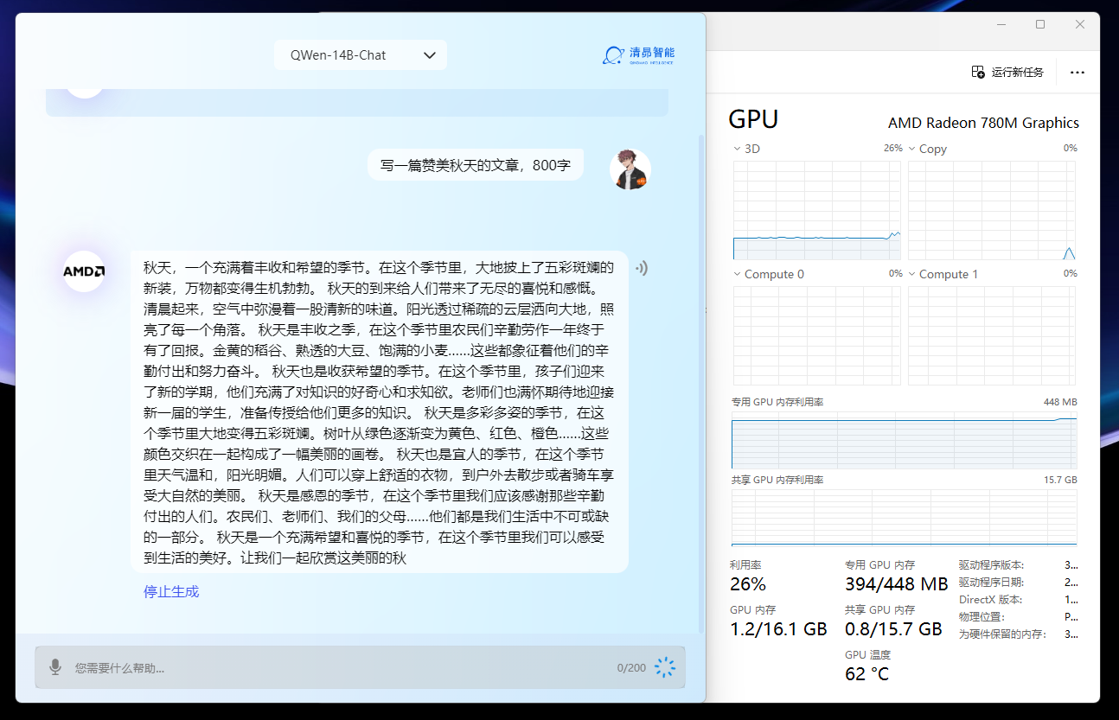1119x720 pixels.
Task: Change the Compute 1 engine selector
Action: (911, 274)
